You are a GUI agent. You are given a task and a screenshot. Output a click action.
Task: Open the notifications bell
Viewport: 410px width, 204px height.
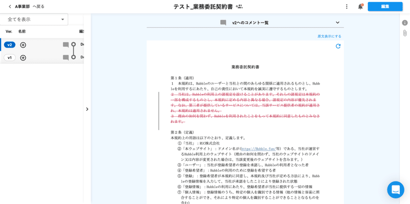coord(360,7)
